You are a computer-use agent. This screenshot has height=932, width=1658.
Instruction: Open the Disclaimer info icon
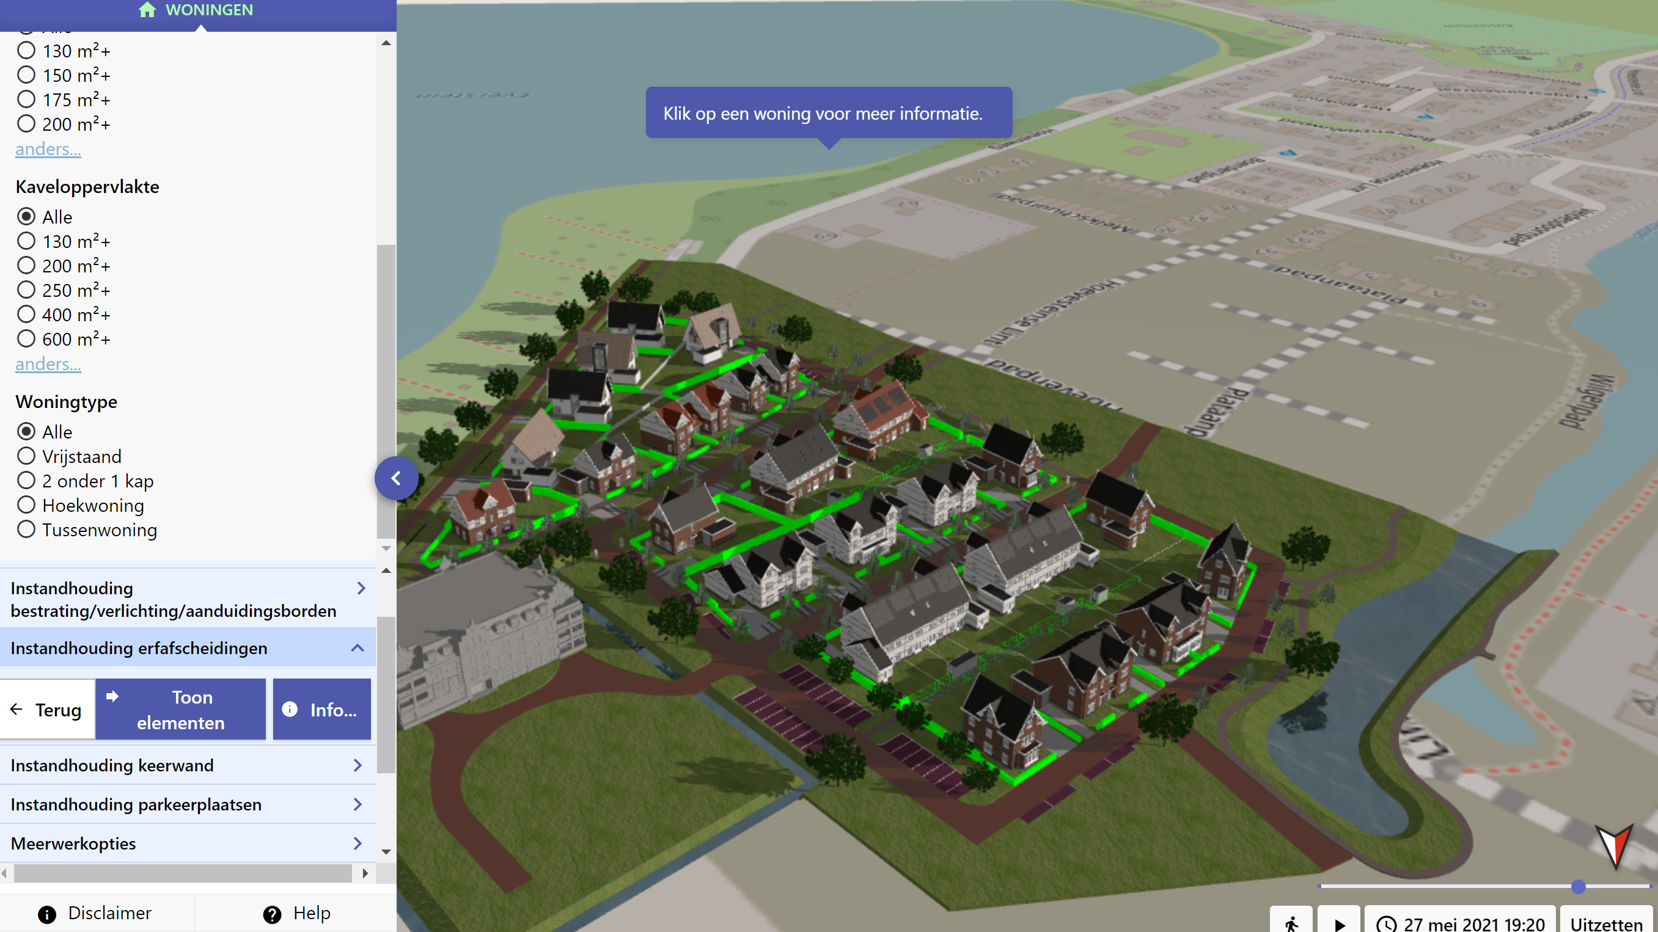click(47, 914)
